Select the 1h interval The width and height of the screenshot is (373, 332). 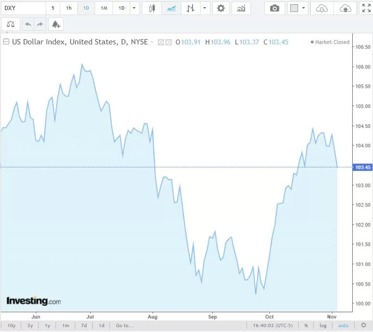coord(69,8)
